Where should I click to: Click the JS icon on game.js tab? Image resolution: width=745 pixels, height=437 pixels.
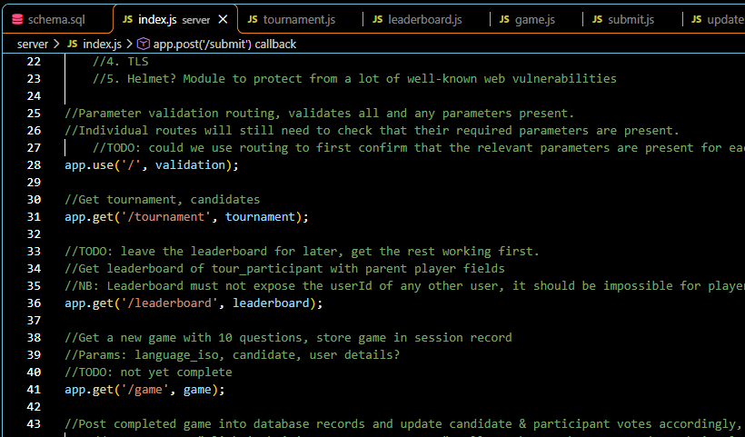[x=504, y=19]
